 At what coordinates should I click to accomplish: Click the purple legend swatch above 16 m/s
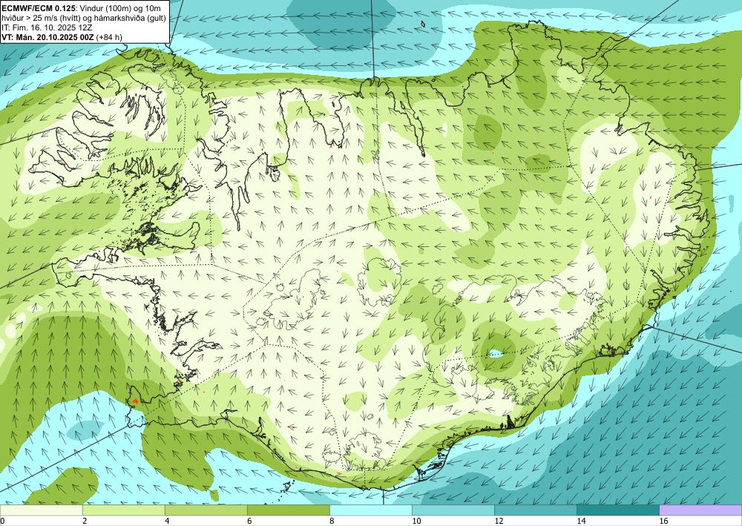tap(700, 510)
